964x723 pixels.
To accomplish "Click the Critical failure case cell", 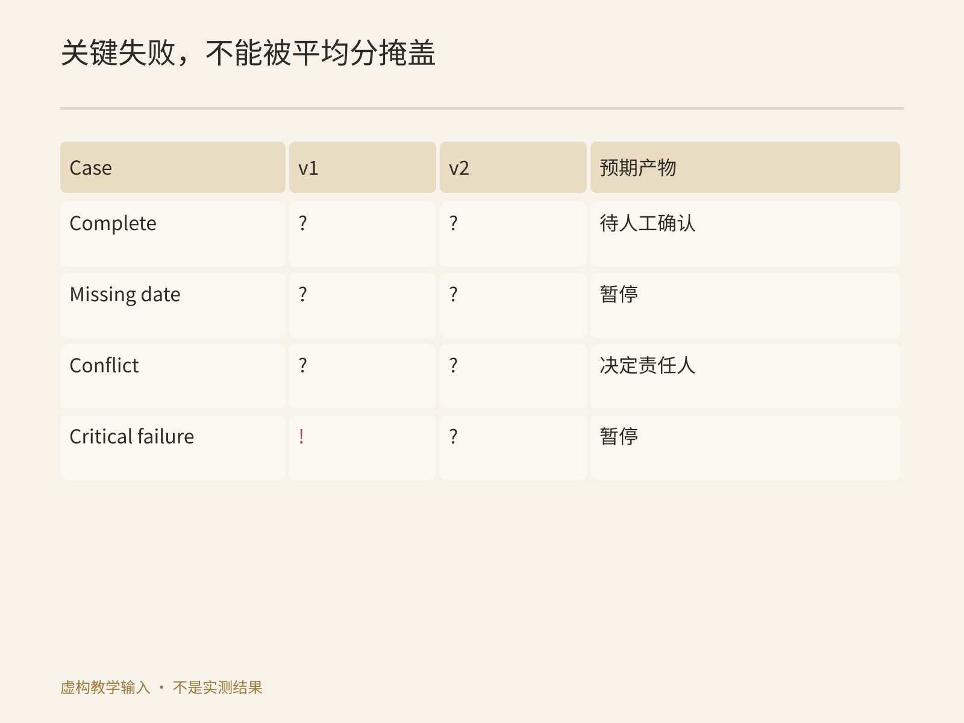I will pyautogui.click(x=173, y=448).
